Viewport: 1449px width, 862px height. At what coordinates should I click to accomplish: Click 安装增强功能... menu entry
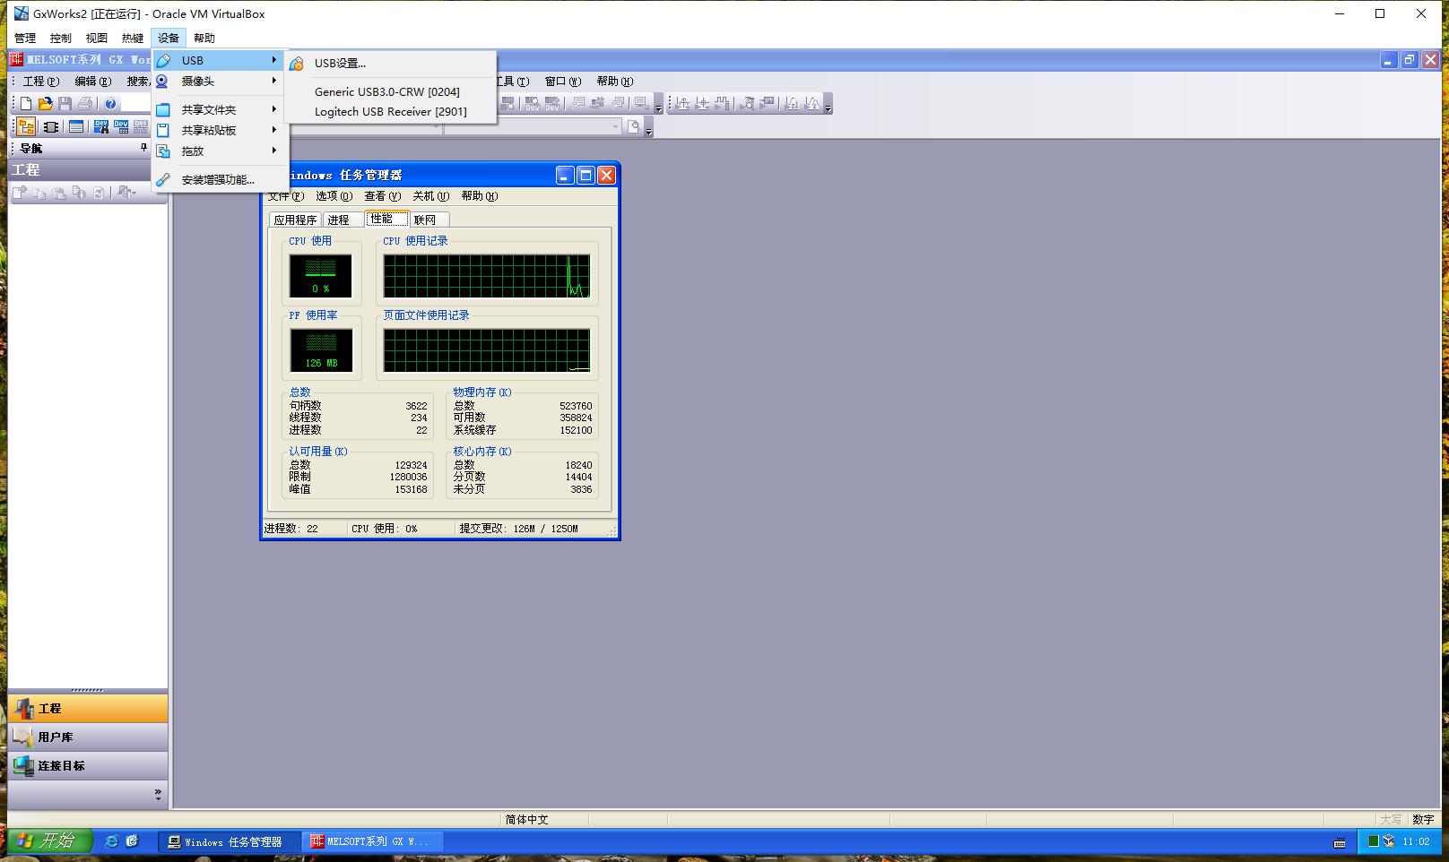(218, 180)
